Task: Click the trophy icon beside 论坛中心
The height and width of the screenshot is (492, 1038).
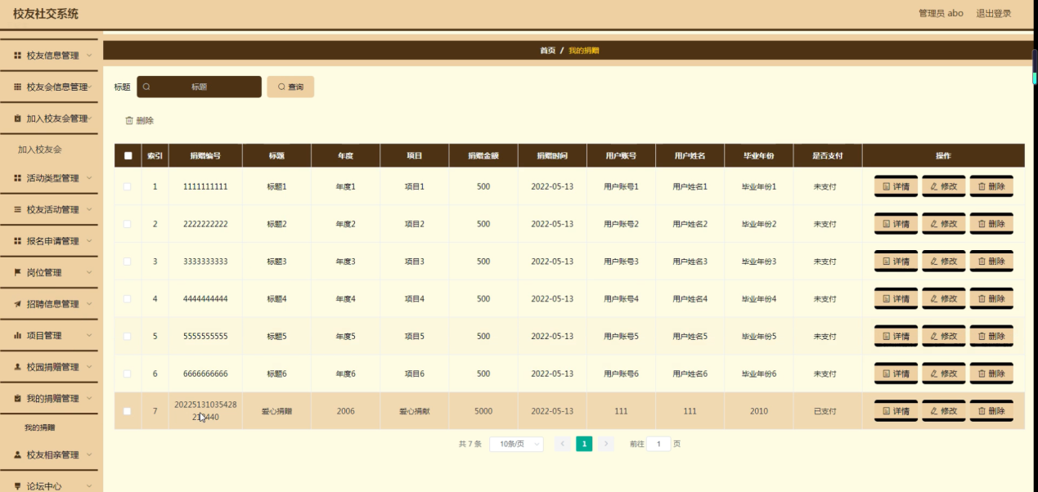Action: point(18,485)
